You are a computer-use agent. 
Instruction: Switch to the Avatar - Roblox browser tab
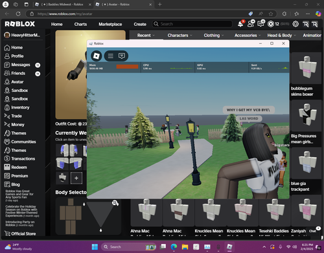click(123, 5)
